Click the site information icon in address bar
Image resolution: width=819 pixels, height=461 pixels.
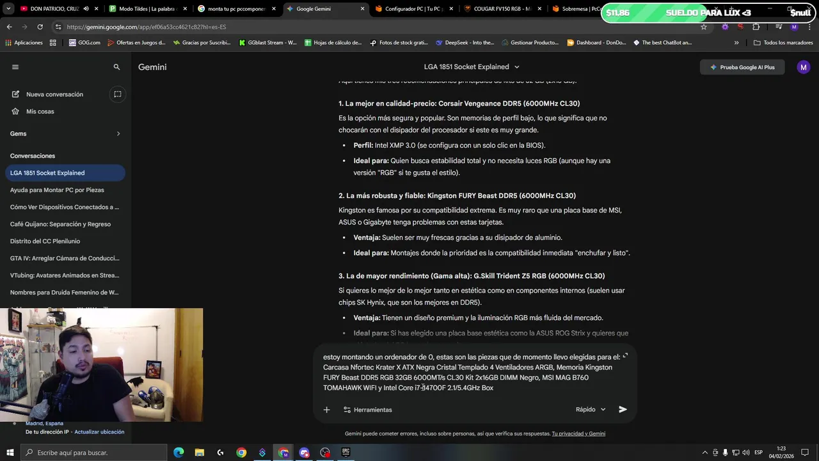pos(58,27)
